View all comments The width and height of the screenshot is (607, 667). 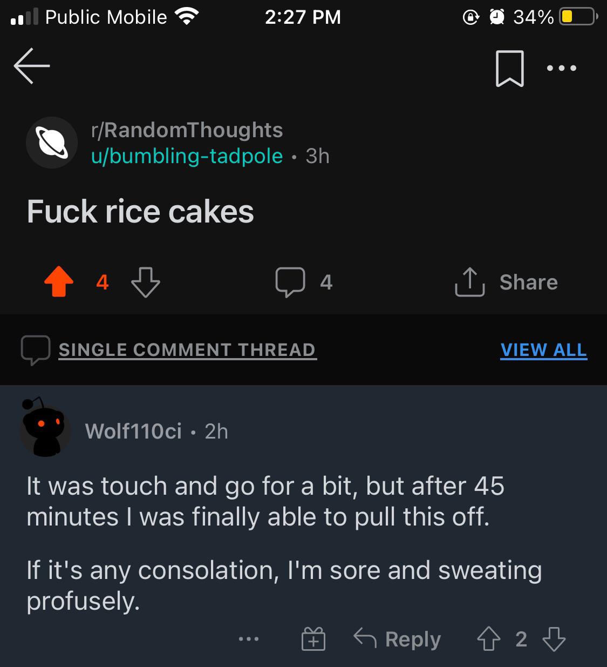543,350
